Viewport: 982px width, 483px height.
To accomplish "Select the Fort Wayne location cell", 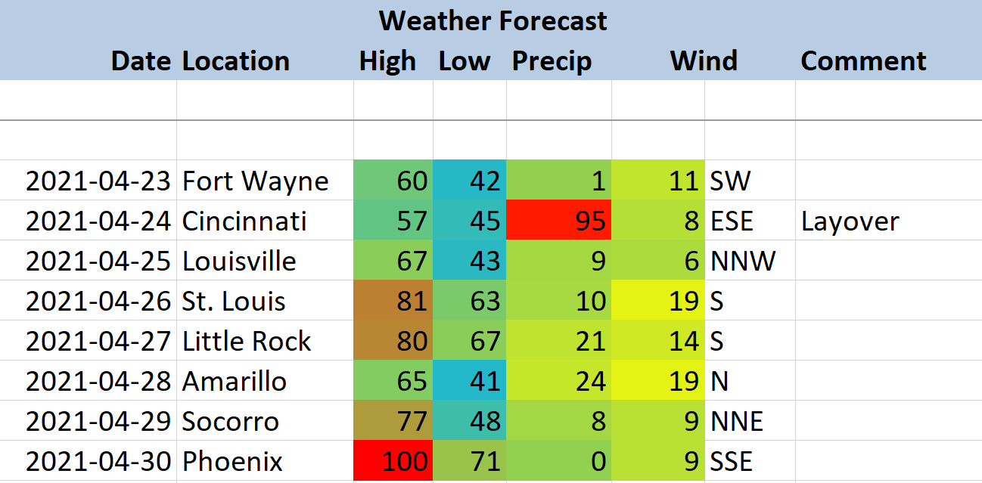I will [265, 181].
